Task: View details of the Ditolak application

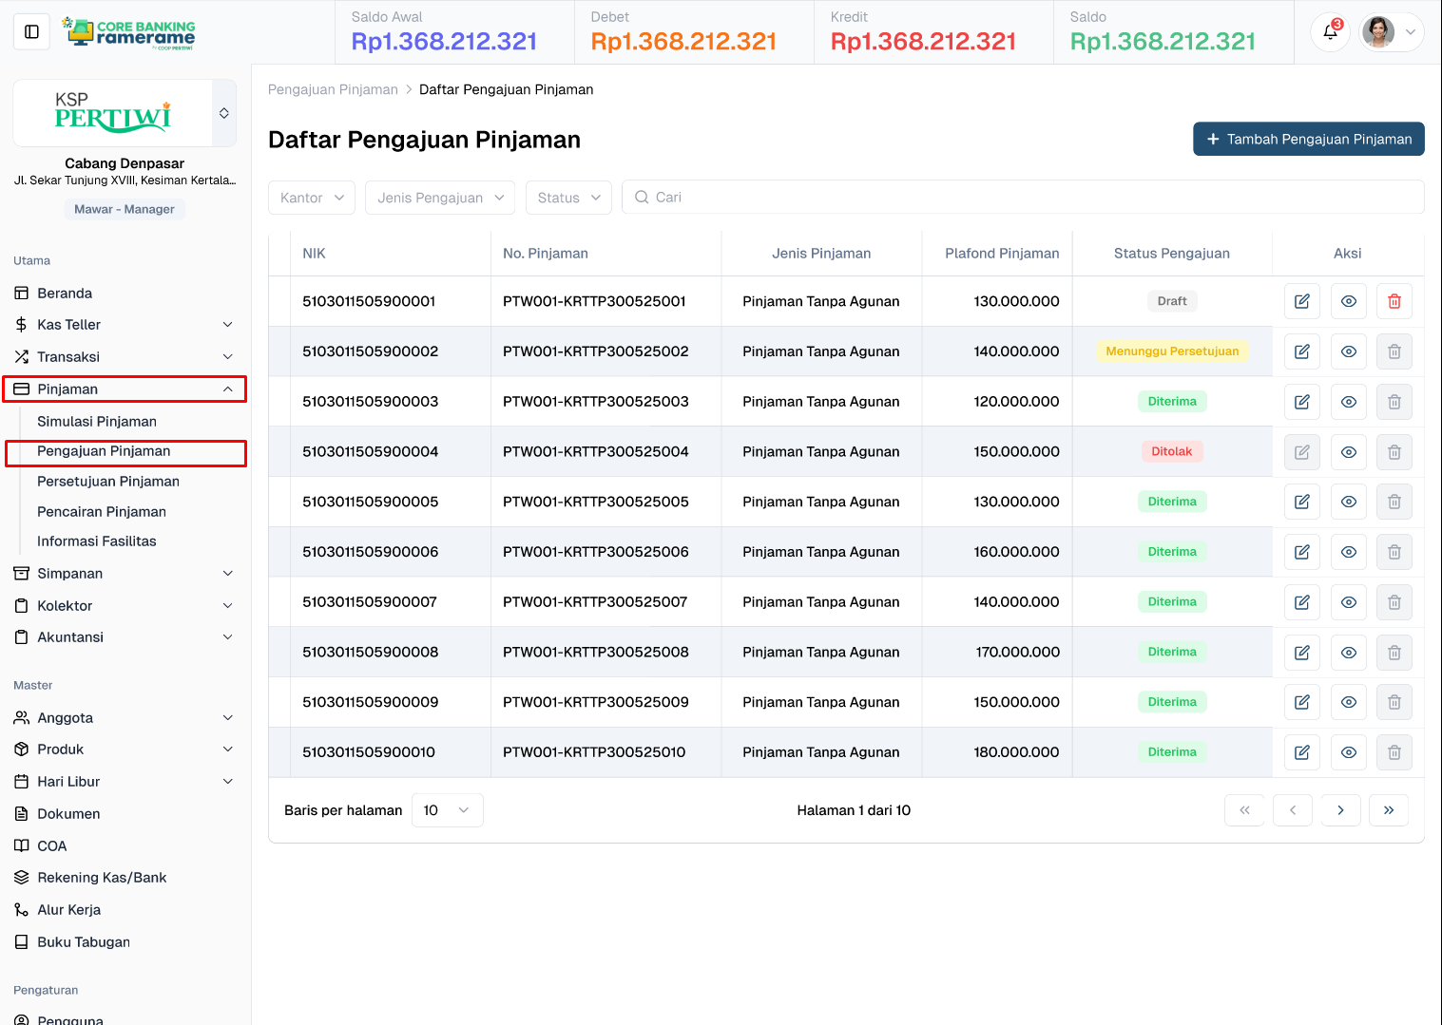Action: pyautogui.click(x=1348, y=451)
